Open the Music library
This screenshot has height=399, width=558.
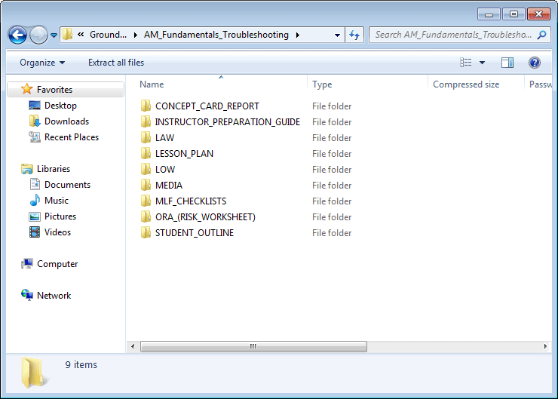click(x=57, y=201)
